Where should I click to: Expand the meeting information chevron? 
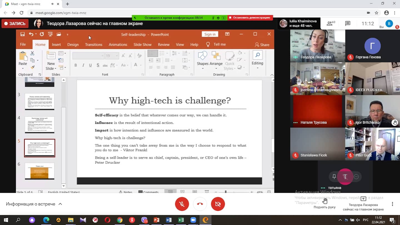pyautogui.click(x=60, y=204)
